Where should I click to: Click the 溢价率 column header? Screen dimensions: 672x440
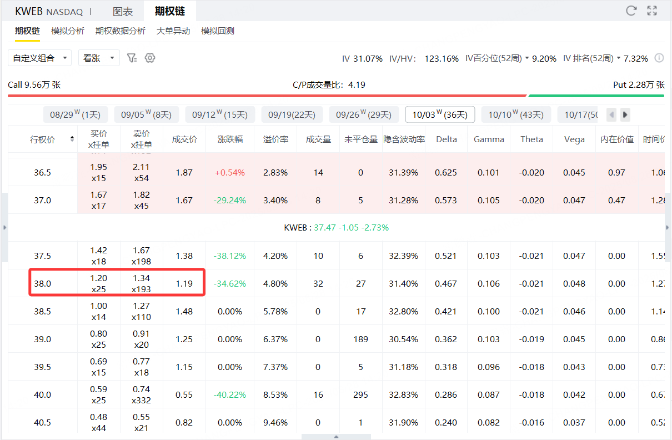[x=275, y=139]
